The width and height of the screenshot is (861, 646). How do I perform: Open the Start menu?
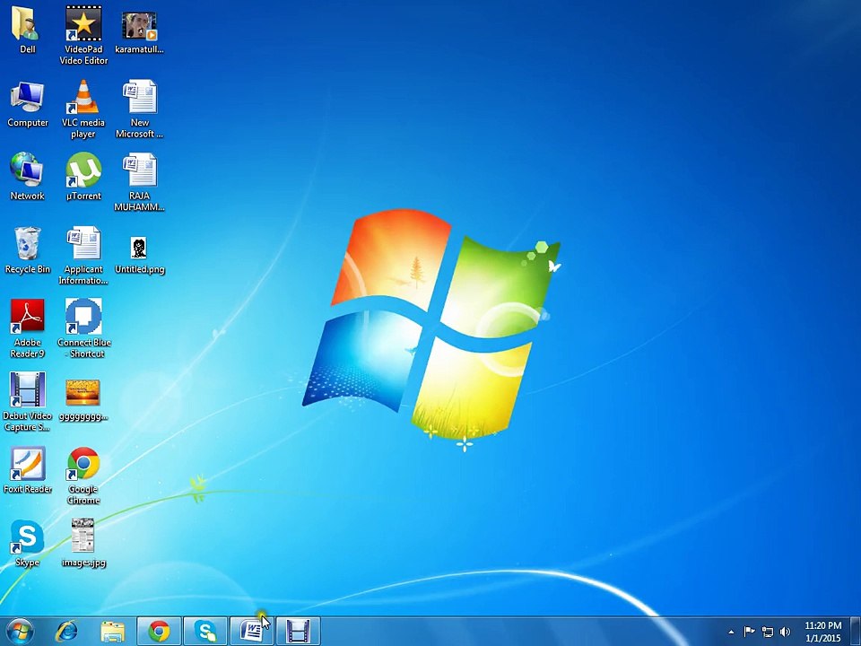click(x=20, y=631)
